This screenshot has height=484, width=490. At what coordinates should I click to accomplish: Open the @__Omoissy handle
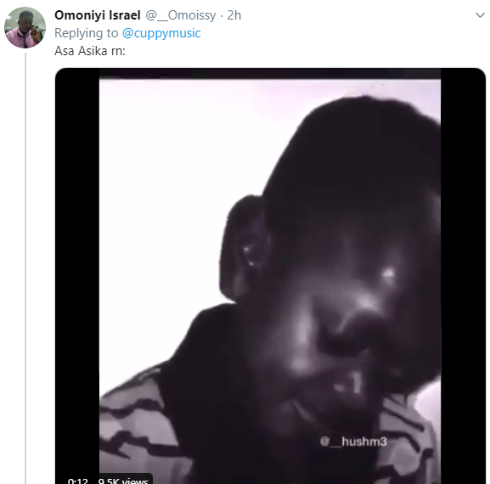tap(181, 15)
